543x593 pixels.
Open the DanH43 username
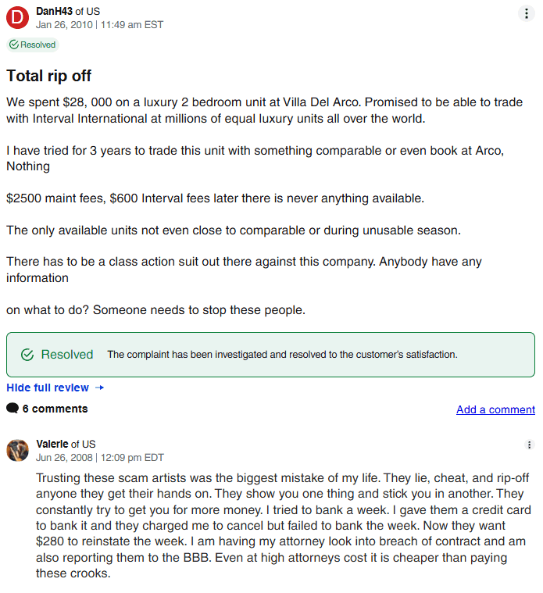55,12
